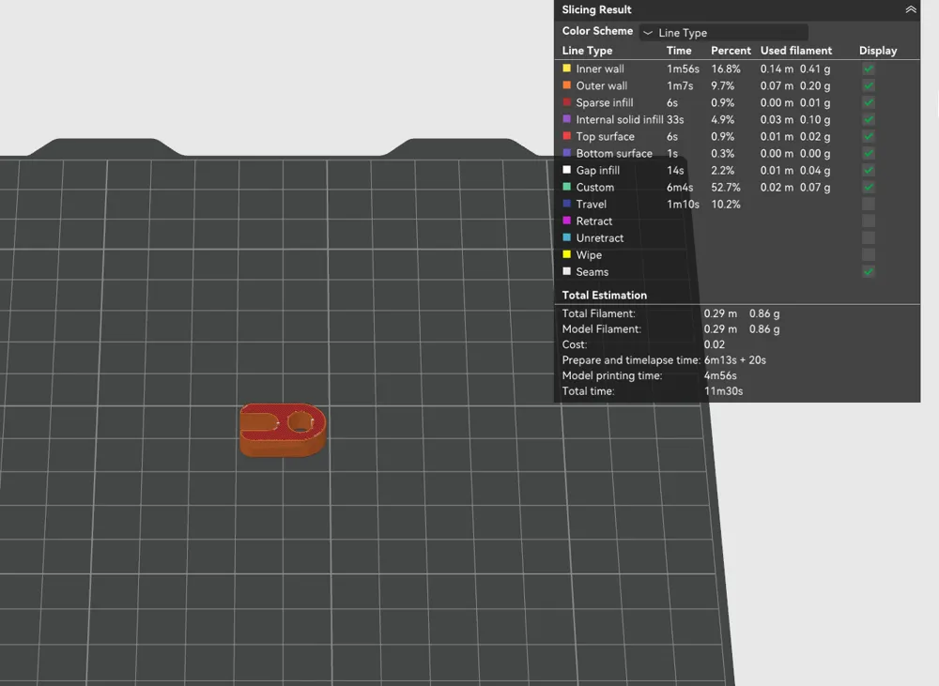Click the 'Custom' line type label
The width and height of the screenshot is (939, 686).
tap(594, 188)
